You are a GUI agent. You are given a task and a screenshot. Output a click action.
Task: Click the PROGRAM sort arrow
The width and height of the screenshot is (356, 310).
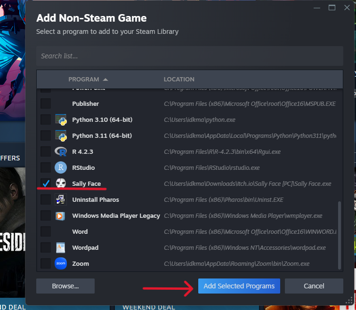[x=105, y=79]
